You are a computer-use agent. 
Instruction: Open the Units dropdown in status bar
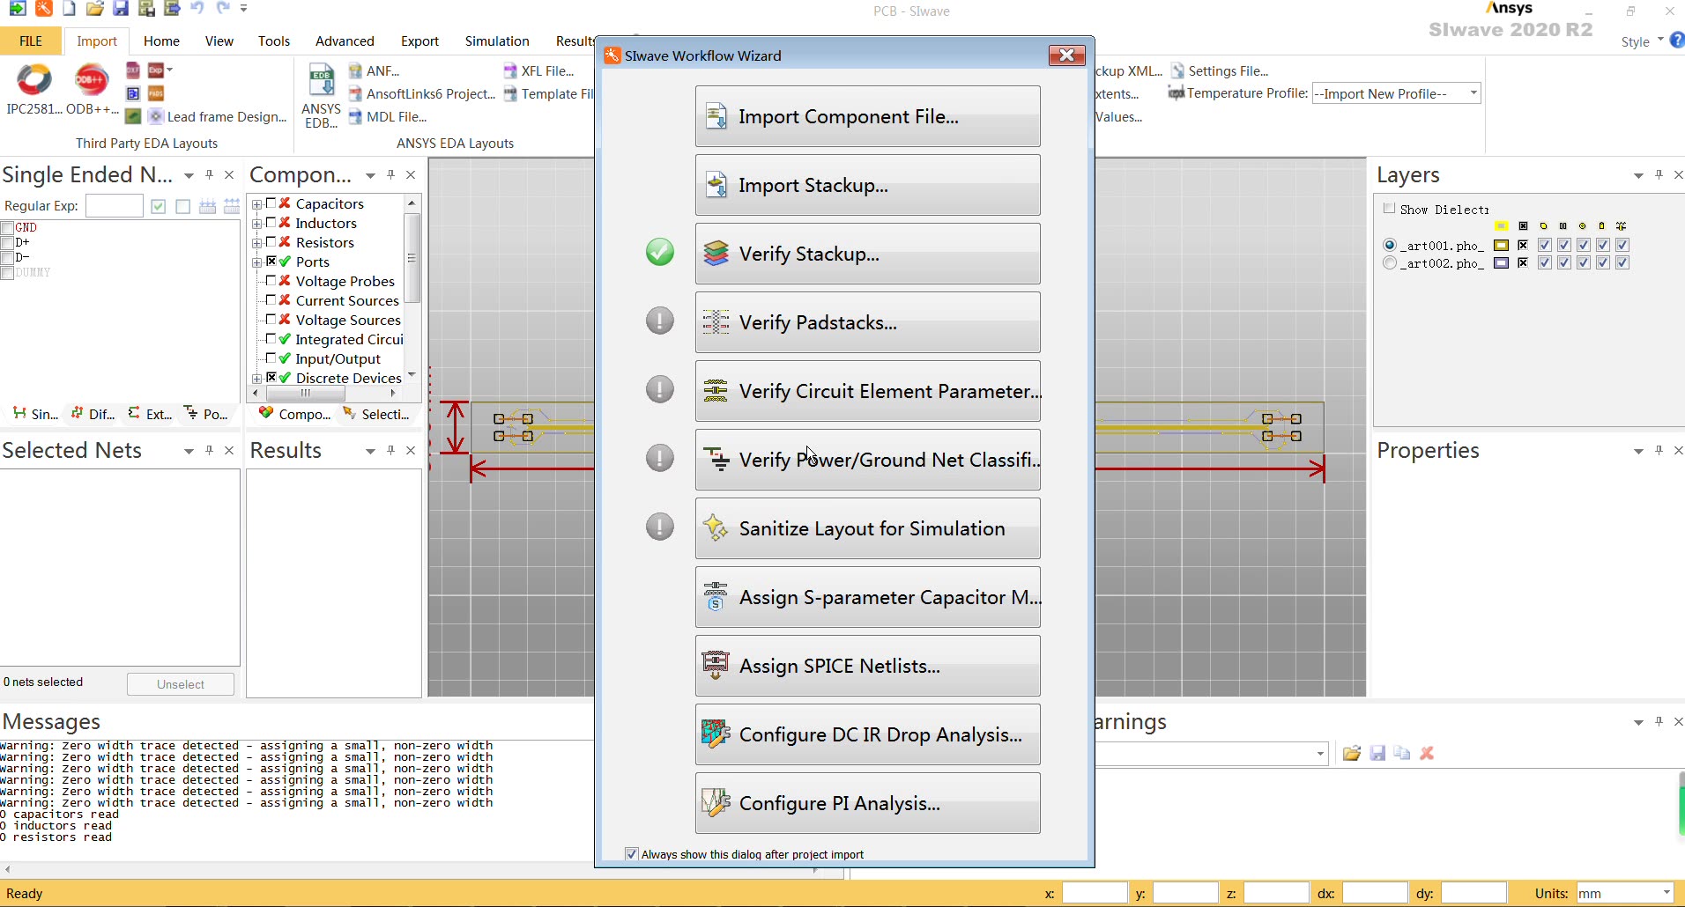click(x=1666, y=893)
